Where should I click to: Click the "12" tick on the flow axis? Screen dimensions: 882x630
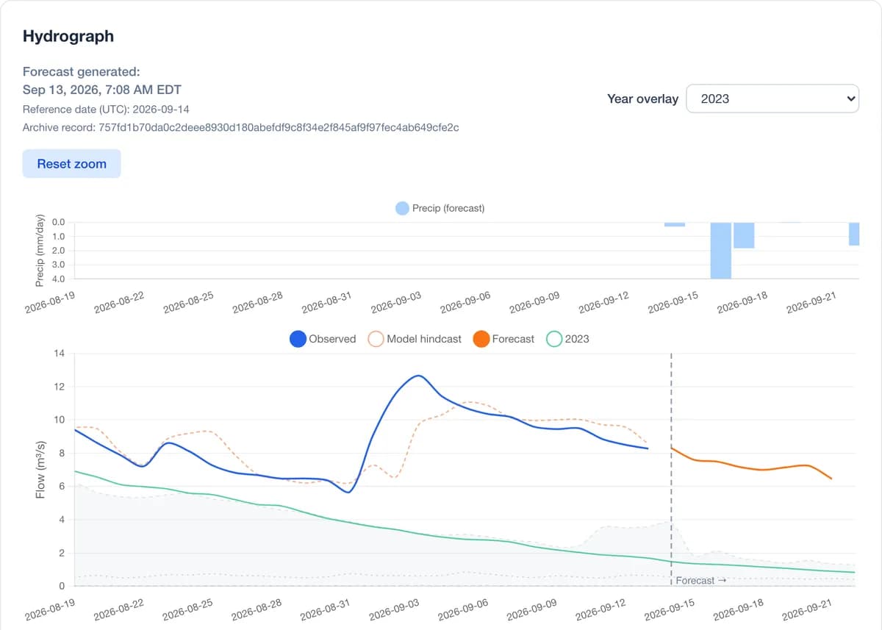tap(60, 387)
